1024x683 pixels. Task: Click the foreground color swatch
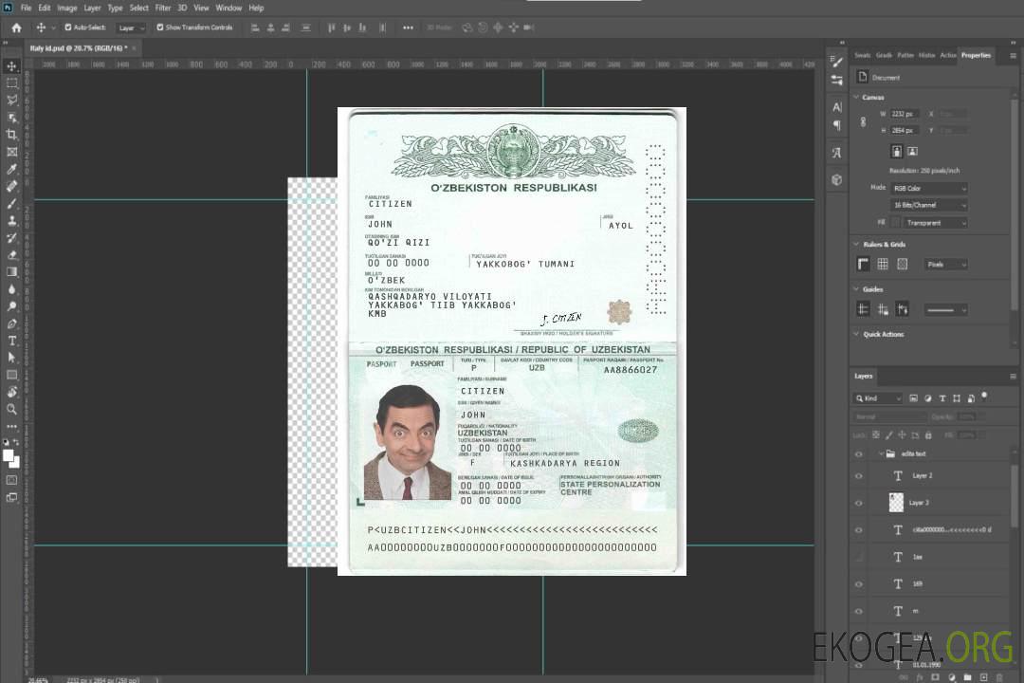click(9, 455)
